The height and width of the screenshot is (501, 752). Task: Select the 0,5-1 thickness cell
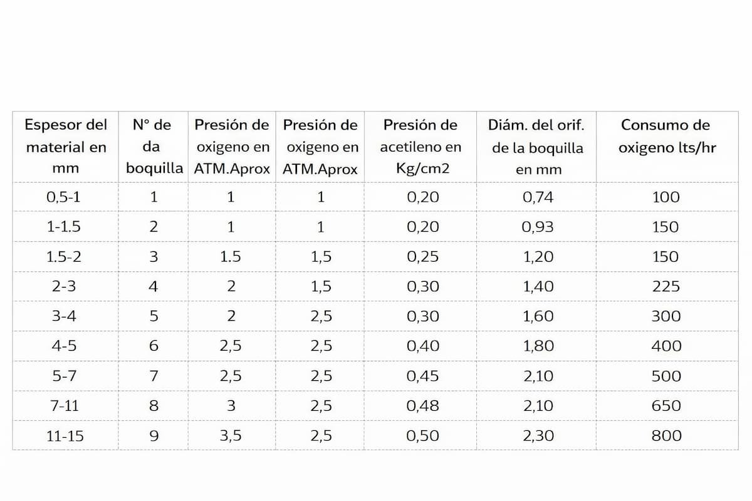63,197
